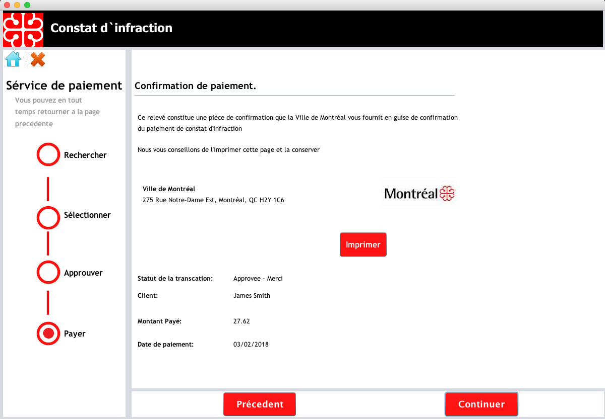Select the Approuver step circle
Image resolution: width=605 pixels, height=419 pixels.
point(48,273)
